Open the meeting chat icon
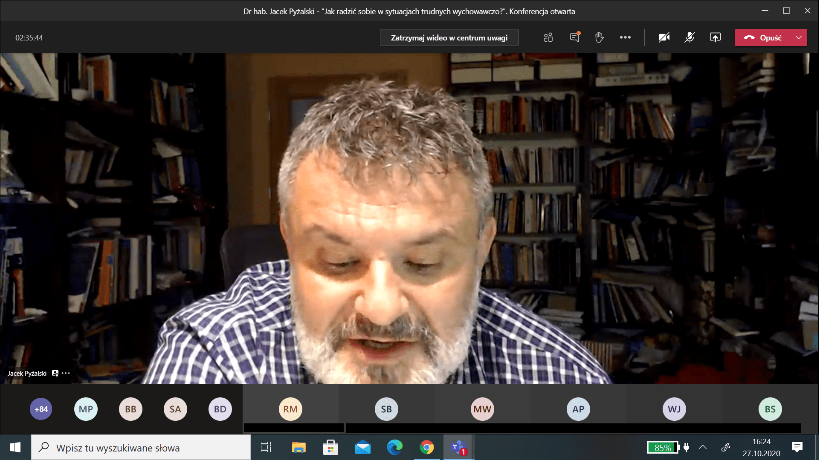Image resolution: width=820 pixels, height=460 pixels. [x=574, y=37]
